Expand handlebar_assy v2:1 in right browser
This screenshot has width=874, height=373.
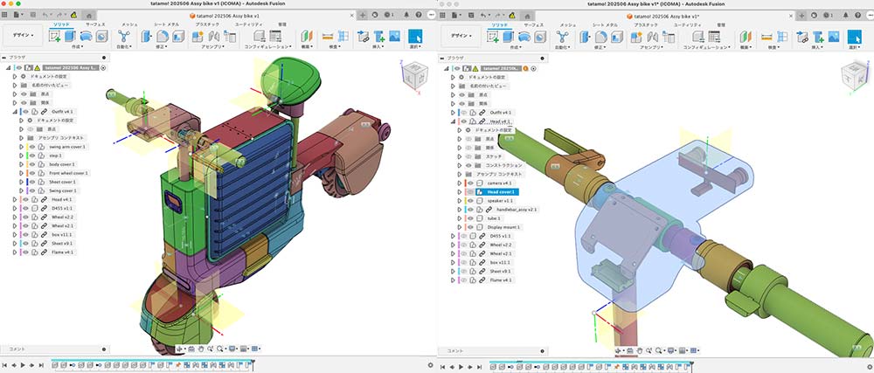460,210
